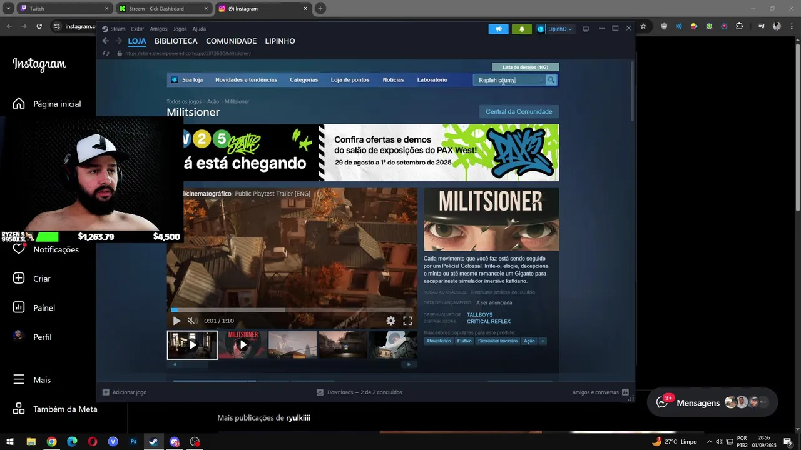This screenshot has width=801, height=450.
Task: Expand more tags with plus button
Action: (543, 341)
